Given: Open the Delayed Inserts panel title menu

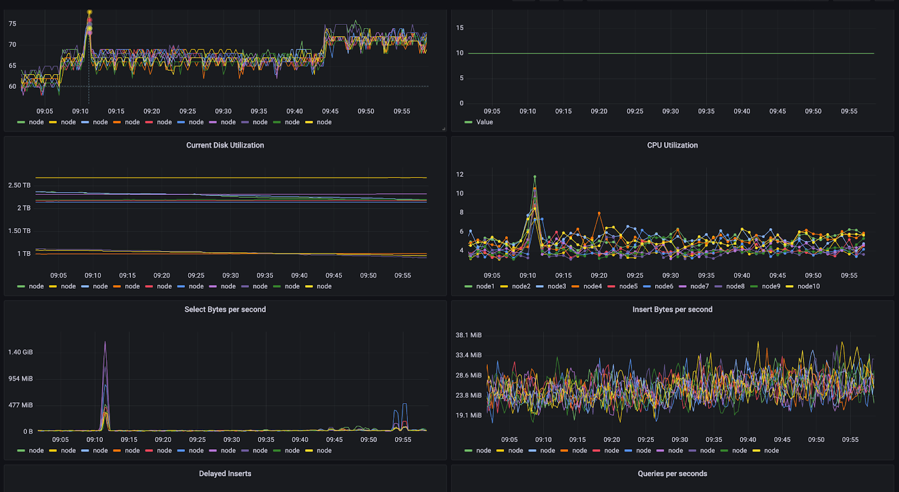Looking at the screenshot, I should (225, 473).
